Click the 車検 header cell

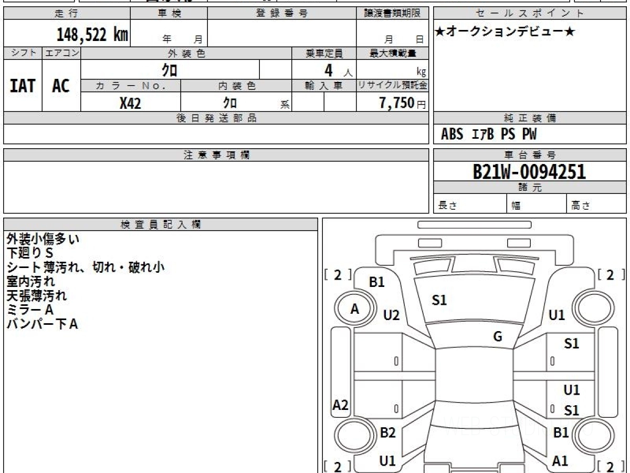(169, 14)
